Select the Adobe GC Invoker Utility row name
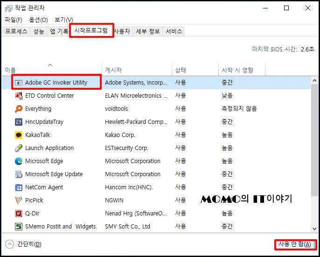 click(x=56, y=83)
